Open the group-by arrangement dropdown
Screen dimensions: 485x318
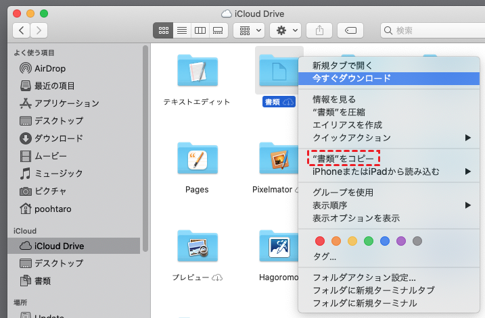(248, 30)
